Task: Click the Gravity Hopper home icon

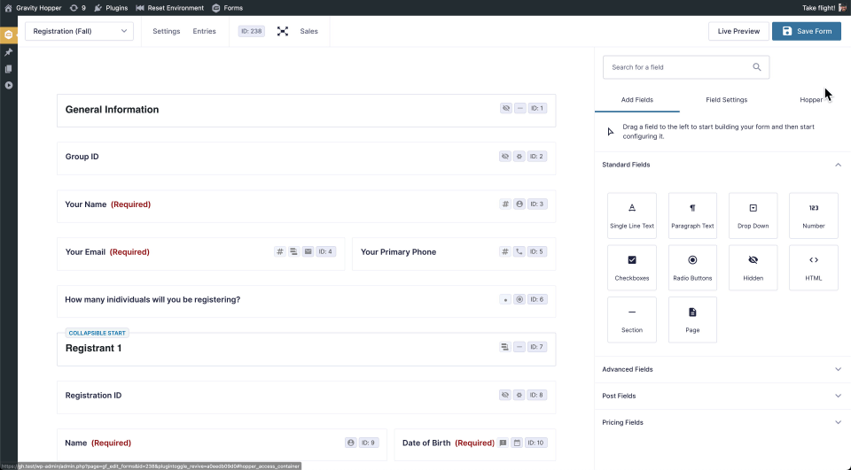Action: [x=8, y=8]
